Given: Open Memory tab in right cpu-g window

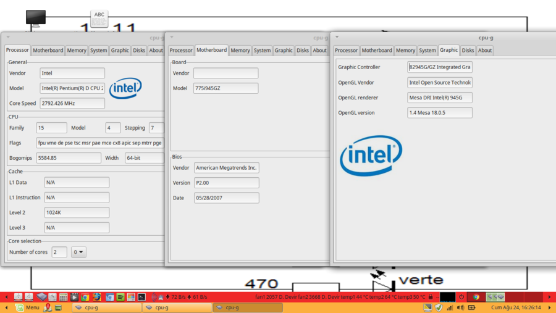Looking at the screenshot, I should click(405, 51).
